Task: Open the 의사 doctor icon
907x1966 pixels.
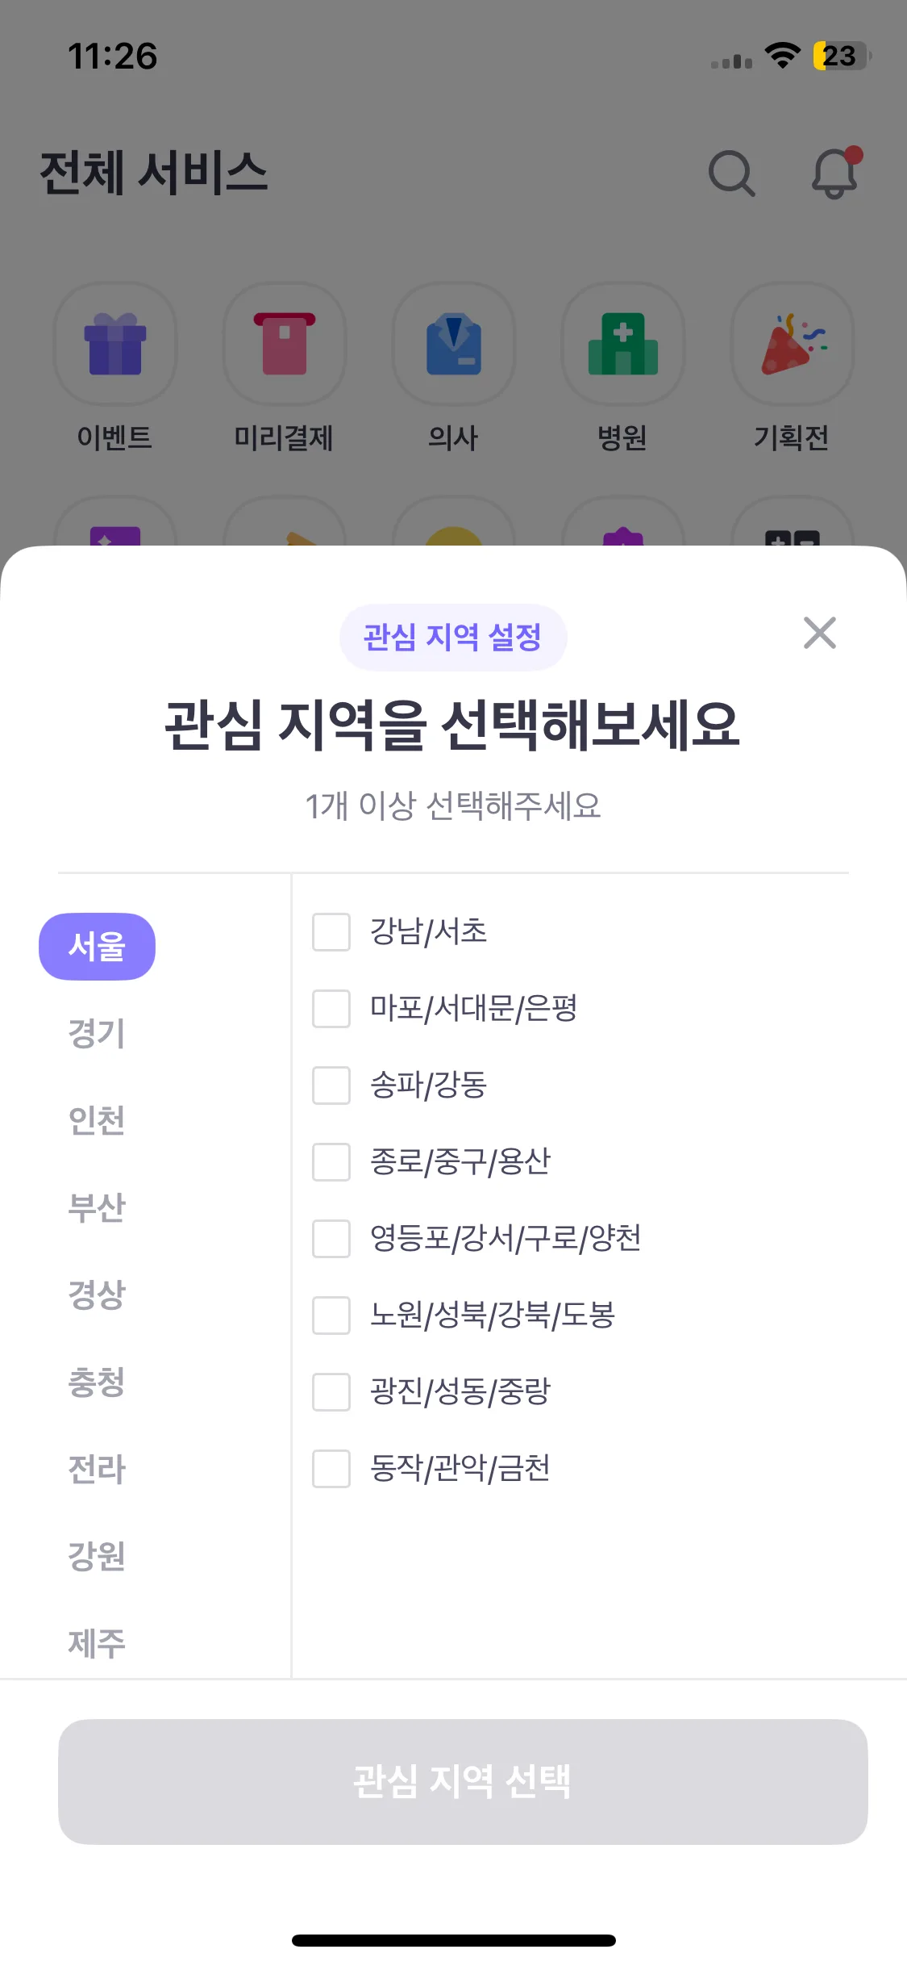Action: coord(454,344)
